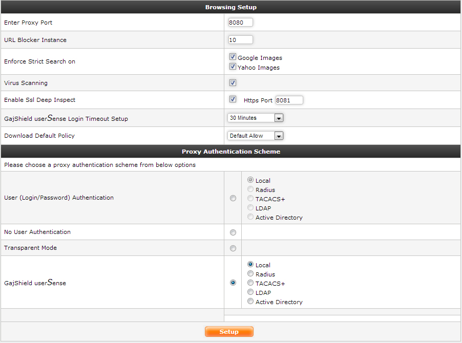The height and width of the screenshot is (343, 462).
Task: Uncheck the Yahoo Images strict search checkbox
Action: (x=233, y=67)
